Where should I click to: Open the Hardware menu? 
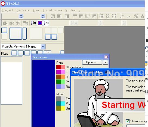tap(23, 10)
